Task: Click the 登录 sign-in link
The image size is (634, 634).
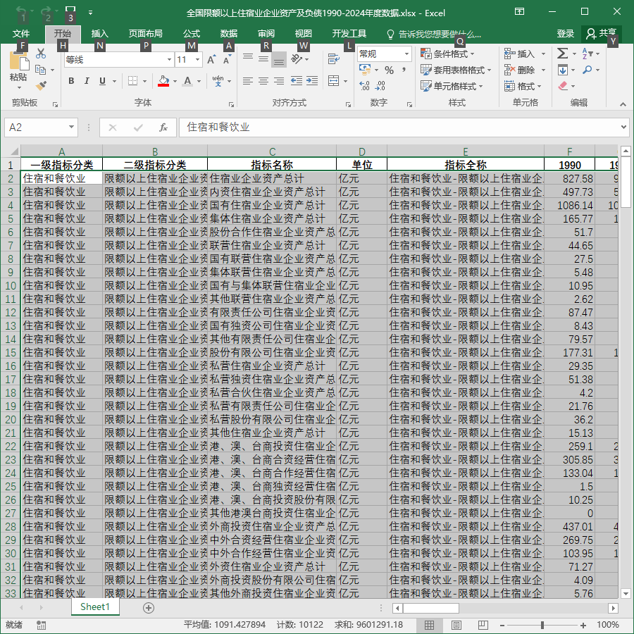Action: 565,34
